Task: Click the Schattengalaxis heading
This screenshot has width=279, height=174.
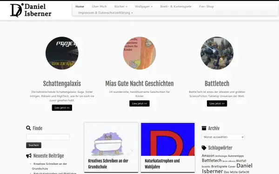Action: [x=62, y=84]
